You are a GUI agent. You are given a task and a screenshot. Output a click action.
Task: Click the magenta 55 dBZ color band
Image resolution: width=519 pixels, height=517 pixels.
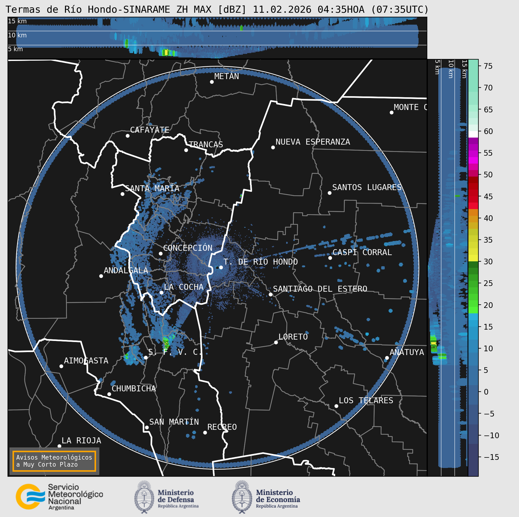pos(473,154)
